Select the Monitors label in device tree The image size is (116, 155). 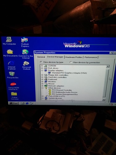(52, 82)
